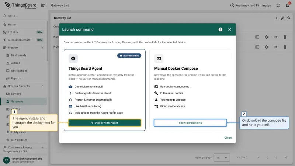Go to the next page of gateways
This screenshot has width=295, height=166.
(x=276, y=158)
